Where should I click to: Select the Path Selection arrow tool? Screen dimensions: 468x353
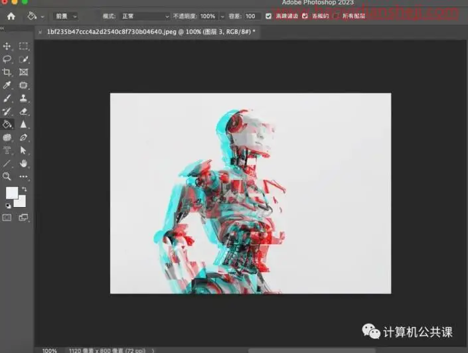[23, 151]
